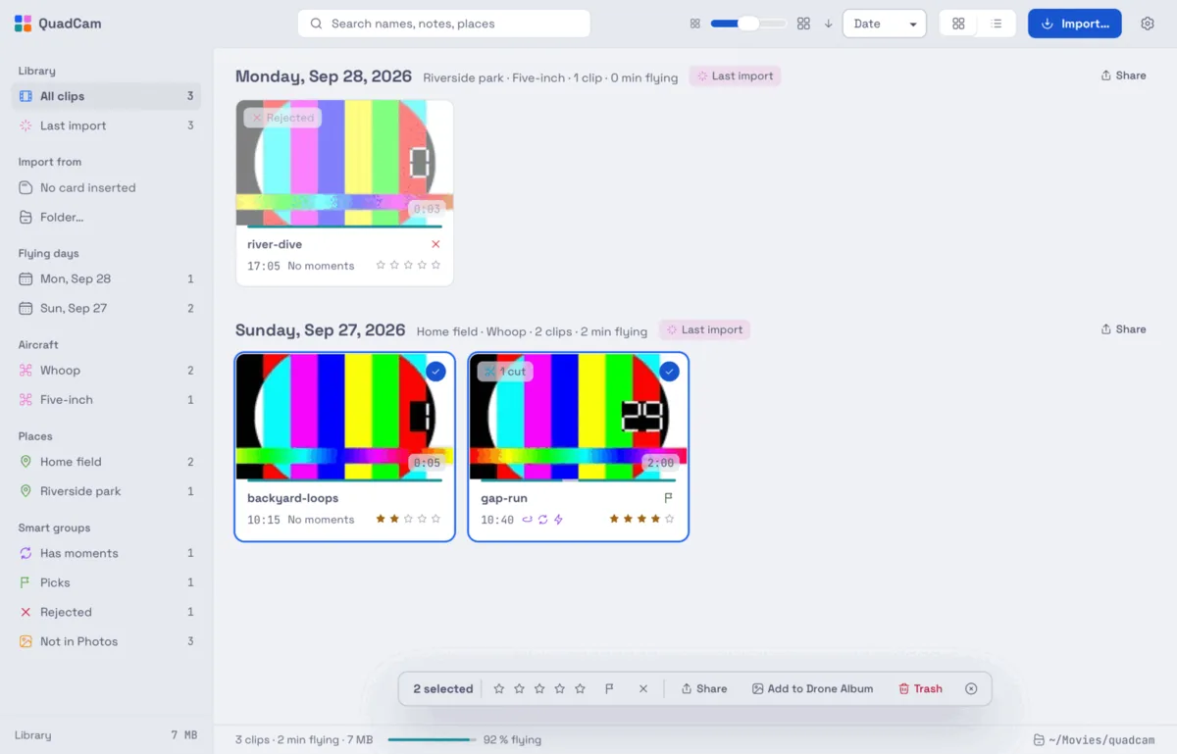Click the large thumbnails icon right of size slider

803,24
